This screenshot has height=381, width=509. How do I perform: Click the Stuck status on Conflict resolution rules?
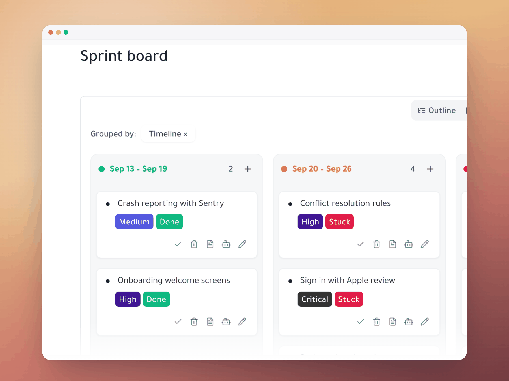pyautogui.click(x=340, y=222)
